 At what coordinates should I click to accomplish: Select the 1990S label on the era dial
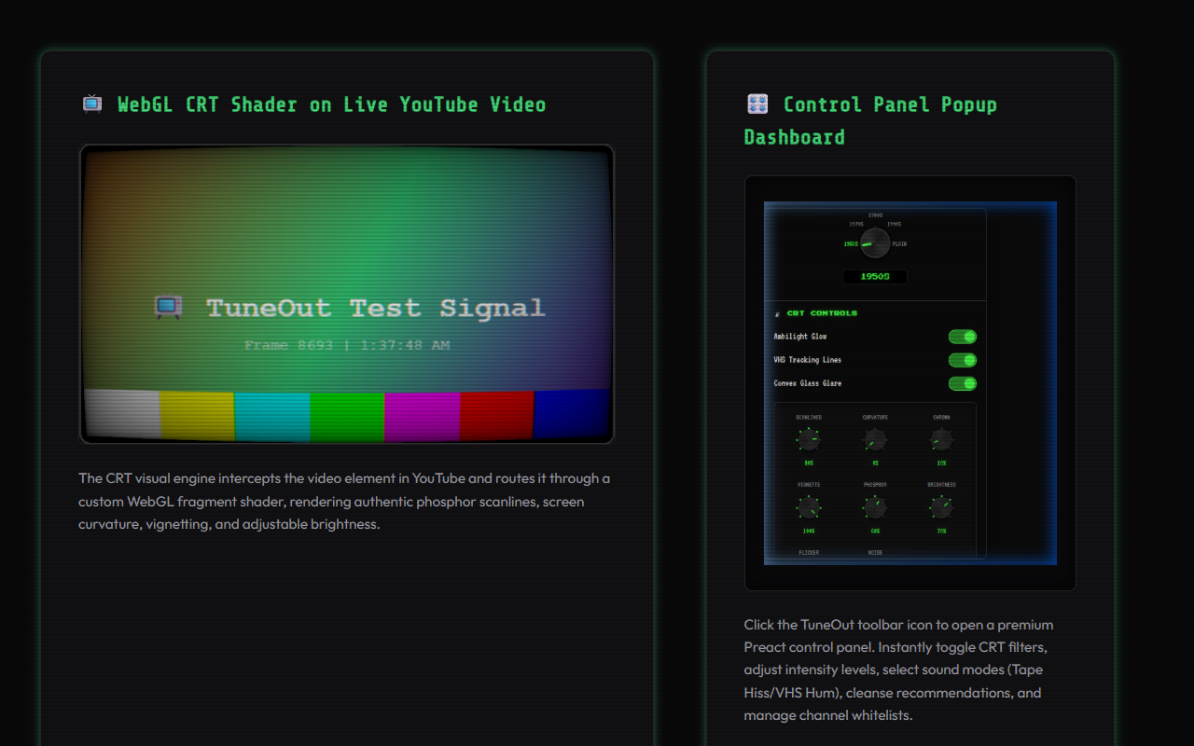tap(894, 224)
